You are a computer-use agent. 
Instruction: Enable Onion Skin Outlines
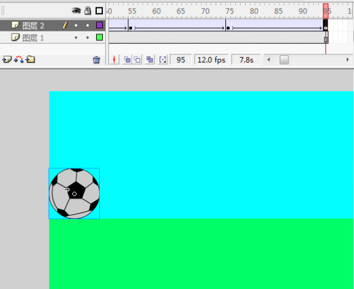[137, 60]
